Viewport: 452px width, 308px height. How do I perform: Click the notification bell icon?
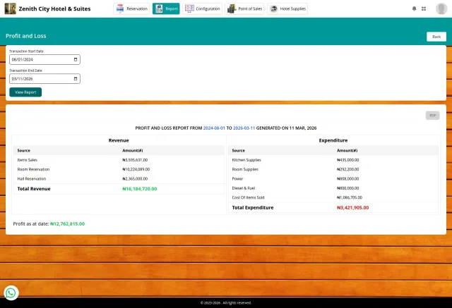click(415, 8)
